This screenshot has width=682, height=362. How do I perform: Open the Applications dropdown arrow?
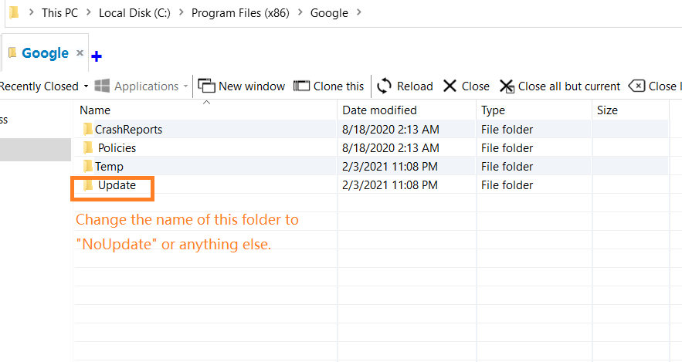pos(185,86)
